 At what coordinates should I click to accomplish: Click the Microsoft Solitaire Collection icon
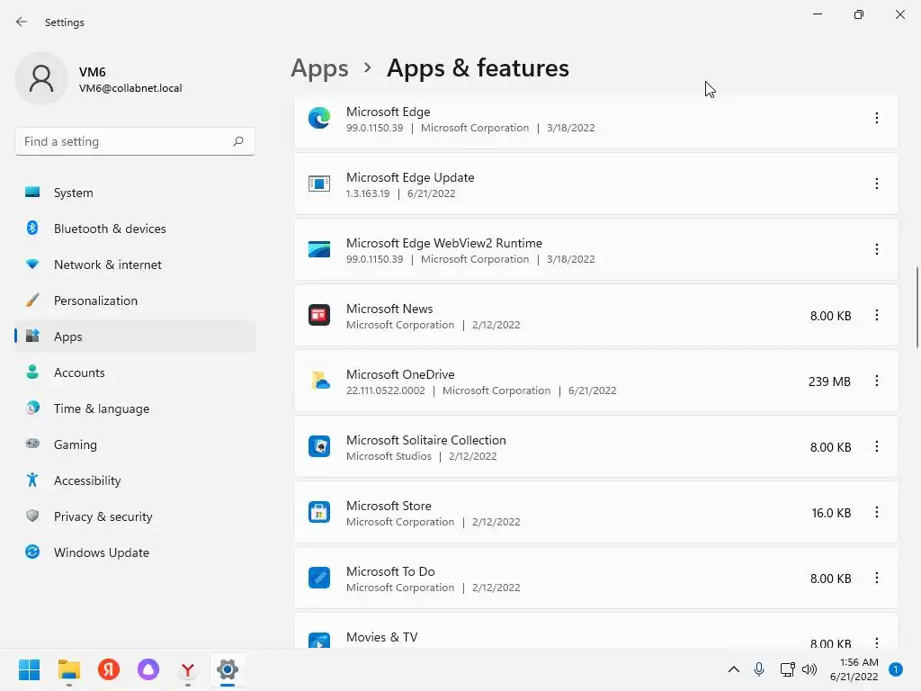(319, 447)
